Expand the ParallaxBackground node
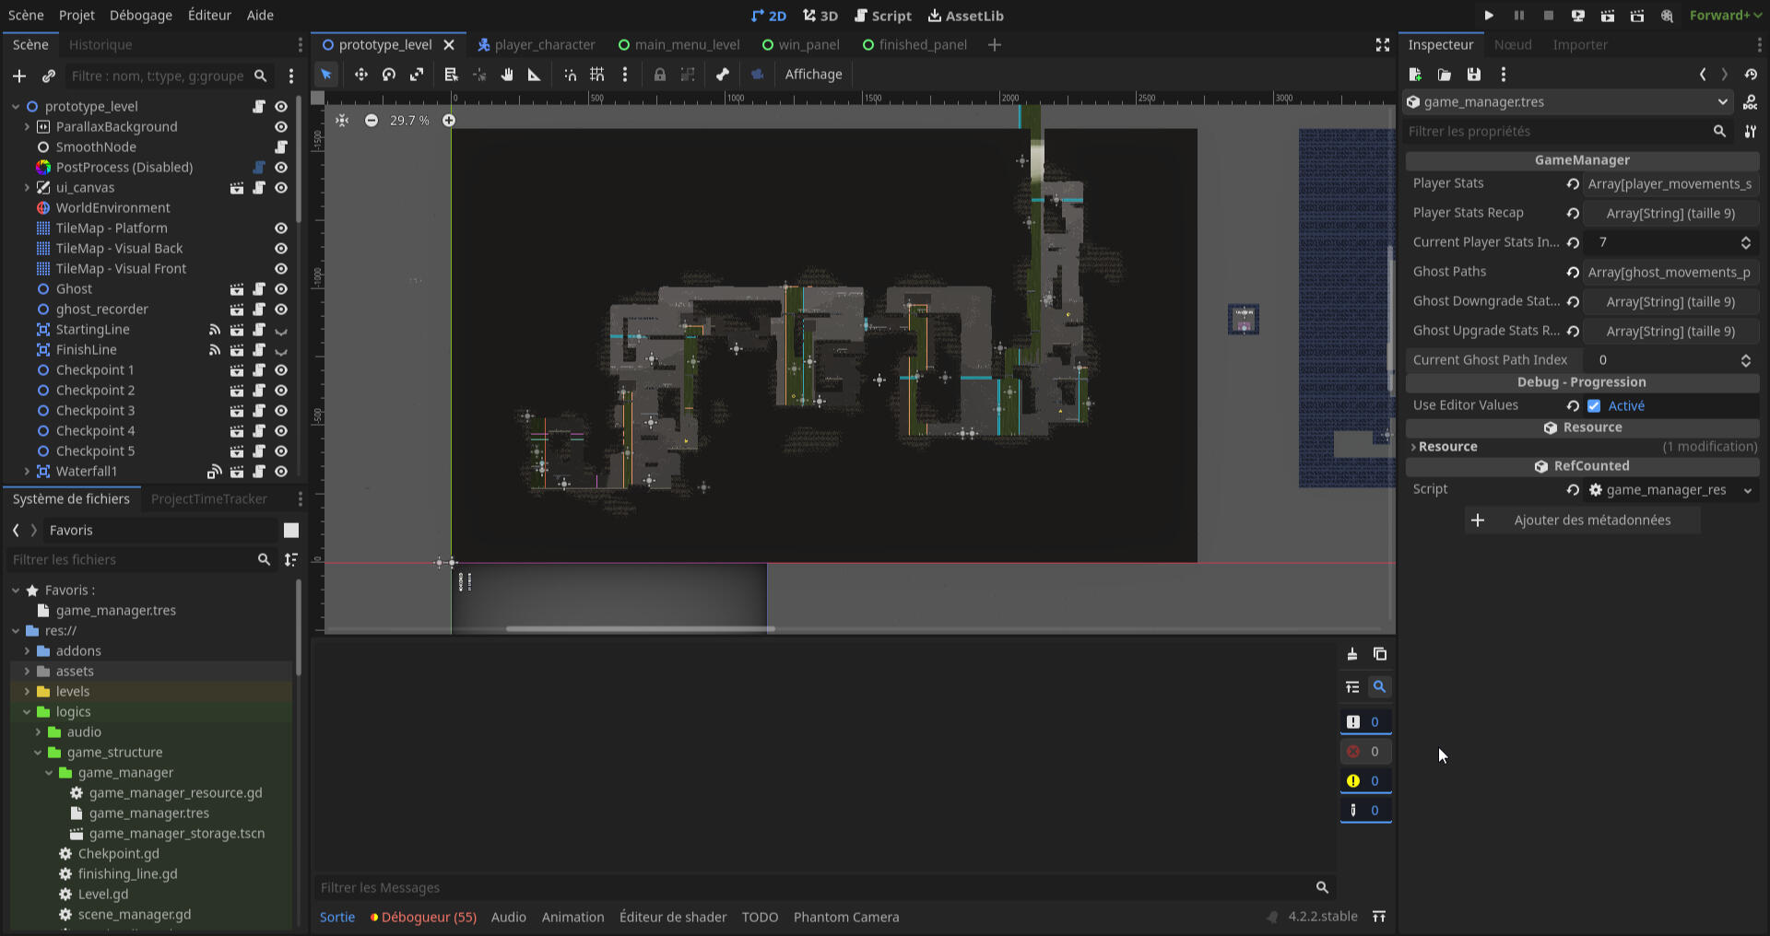1770x936 pixels. click(x=27, y=127)
